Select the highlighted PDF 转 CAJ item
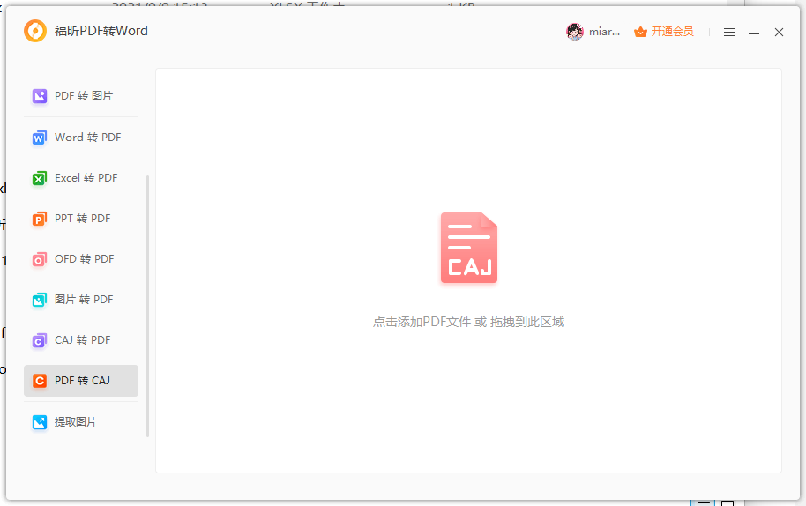Viewport: 806px width, 506px height. click(x=81, y=381)
